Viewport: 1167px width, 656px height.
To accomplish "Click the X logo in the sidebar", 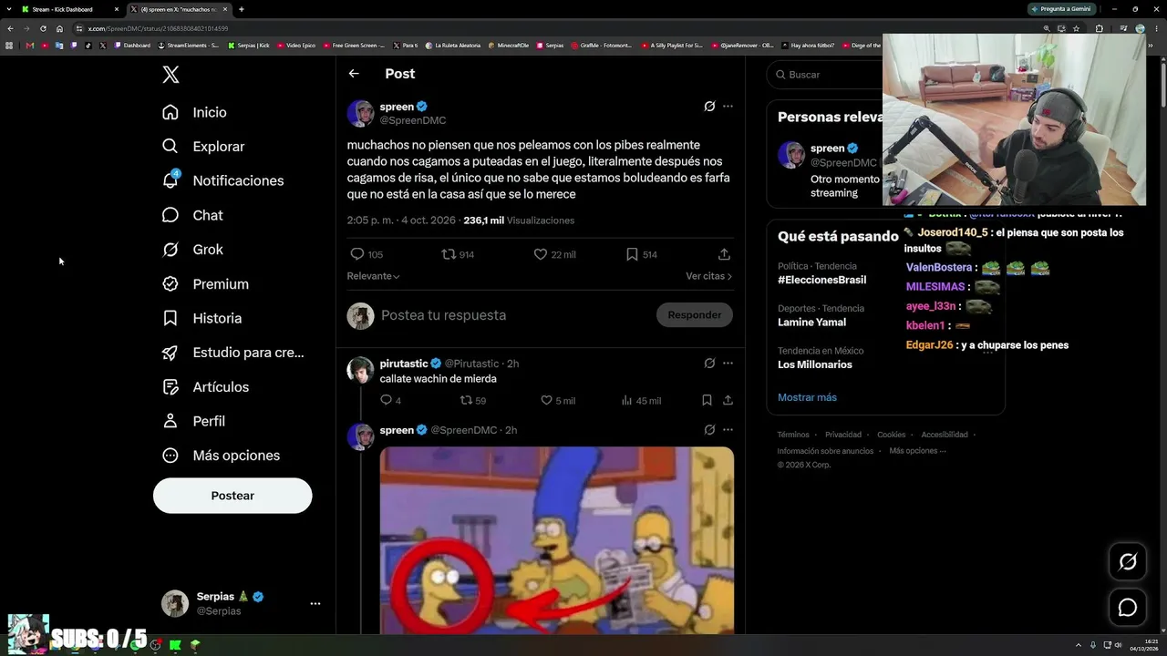I will (x=170, y=75).
